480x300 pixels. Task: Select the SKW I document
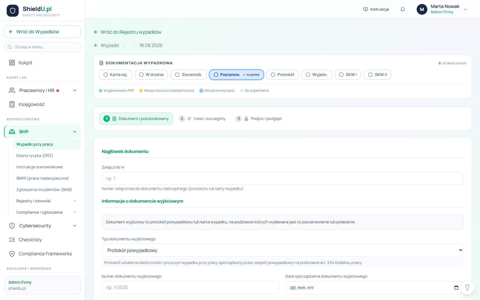tap(348, 75)
